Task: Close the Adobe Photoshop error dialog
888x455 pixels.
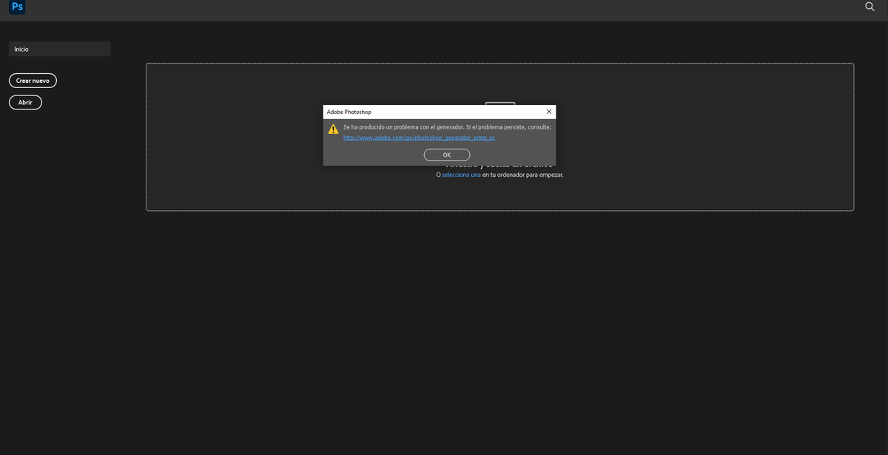Action: point(549,112)
